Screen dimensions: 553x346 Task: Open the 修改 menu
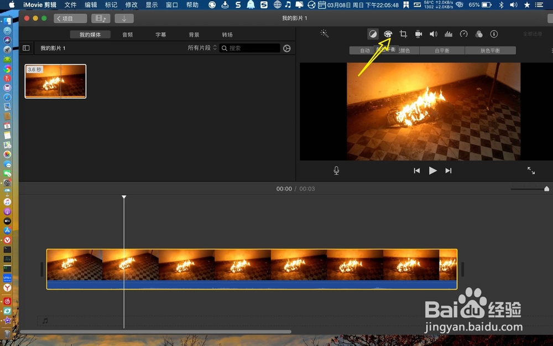[x=131, y=5]
